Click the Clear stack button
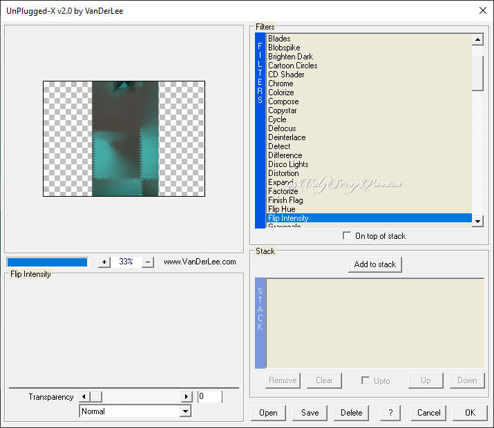Viewport: 494px width, 428px height. (x=324, y=380)
